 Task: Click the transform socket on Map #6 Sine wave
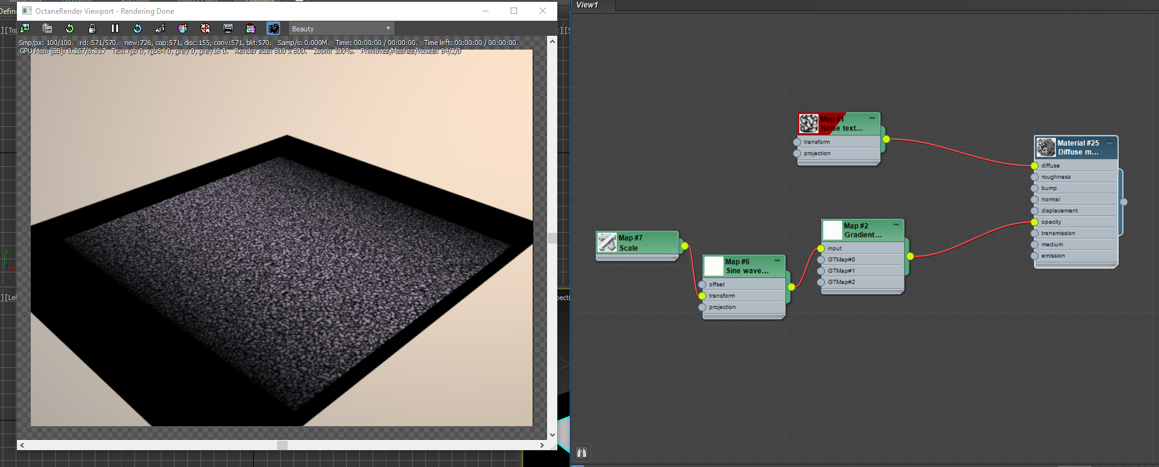[702, 296]
